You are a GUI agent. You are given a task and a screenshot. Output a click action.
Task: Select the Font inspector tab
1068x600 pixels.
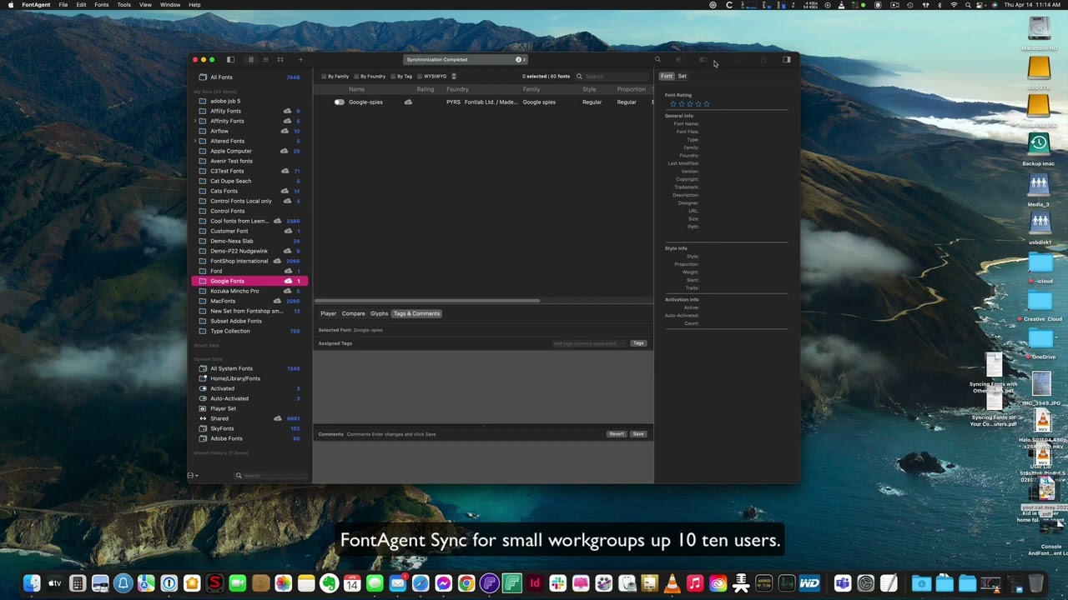click(667, 76)
